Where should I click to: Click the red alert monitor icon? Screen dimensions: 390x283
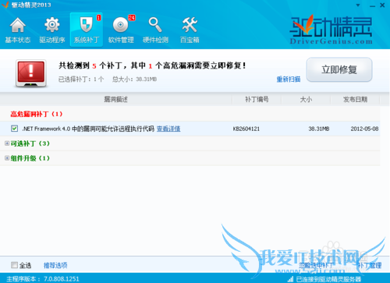click(x=31, y=73)
